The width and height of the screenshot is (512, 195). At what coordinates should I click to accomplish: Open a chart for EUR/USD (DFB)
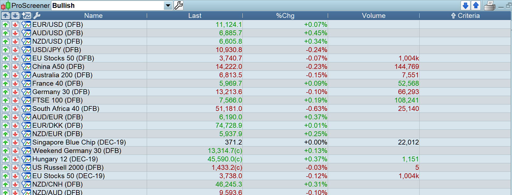pyautogui.click(x=26, y=25)
